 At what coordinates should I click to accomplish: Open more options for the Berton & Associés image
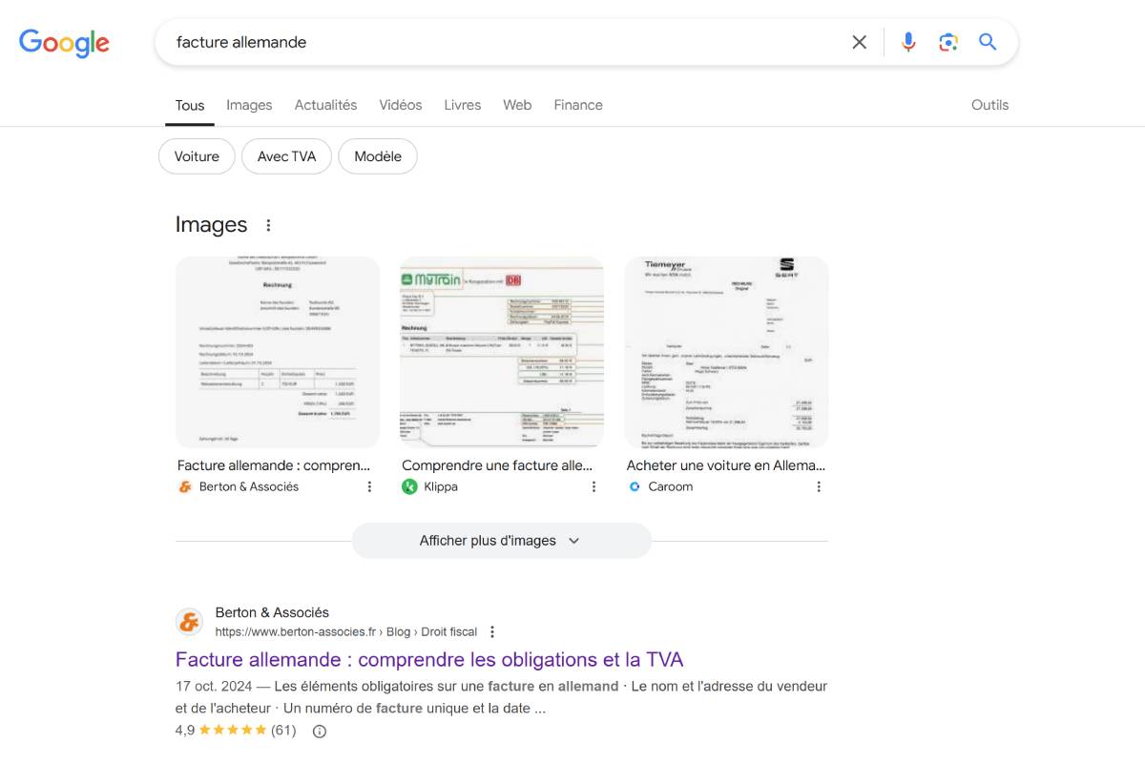369,486
